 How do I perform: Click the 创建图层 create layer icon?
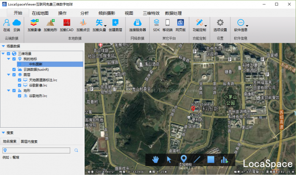click(x=115, y=22)
